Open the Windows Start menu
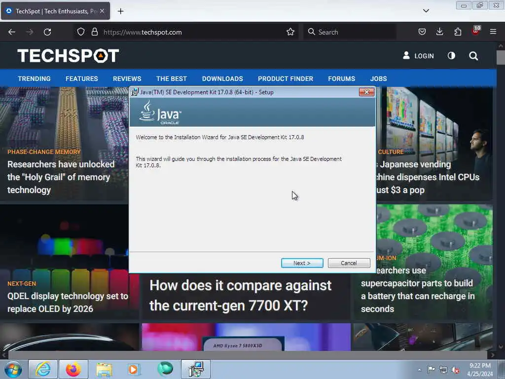Image resolution: width=505 pixels, height=379 pixels. click(x=13, y=369)
